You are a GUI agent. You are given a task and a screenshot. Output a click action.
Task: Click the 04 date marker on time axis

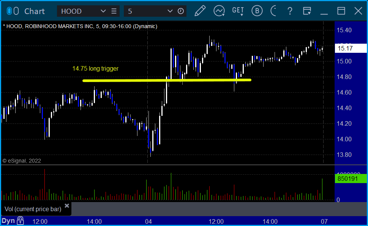pos(148,221)
